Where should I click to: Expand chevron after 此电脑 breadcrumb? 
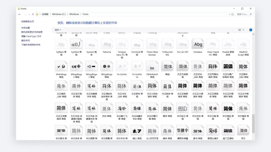tap(50, 14)
